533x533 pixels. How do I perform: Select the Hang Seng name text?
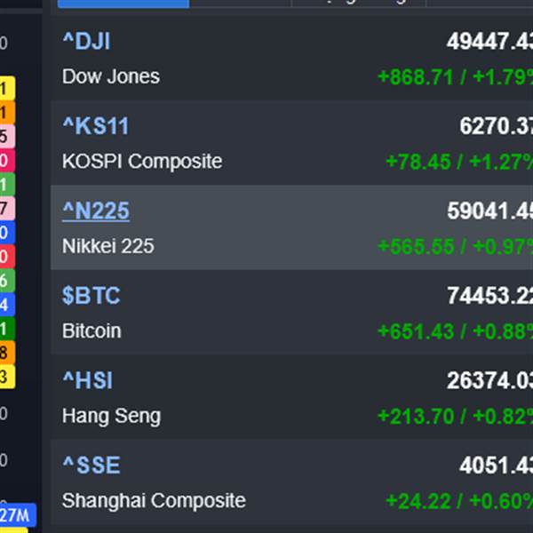click(x=111, y=416)
